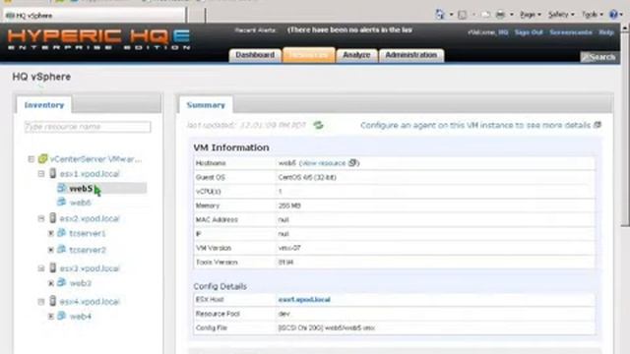Click the view resource link
630x354 pixels.
tap(323, 163)
